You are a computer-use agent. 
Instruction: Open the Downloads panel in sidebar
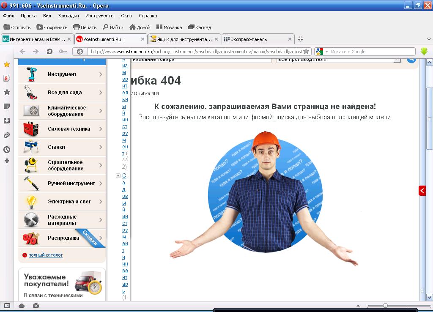coord(7,120)
